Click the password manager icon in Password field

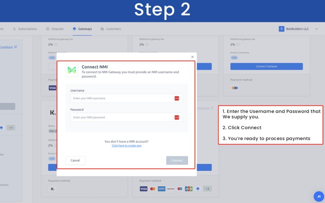point(177,118)
